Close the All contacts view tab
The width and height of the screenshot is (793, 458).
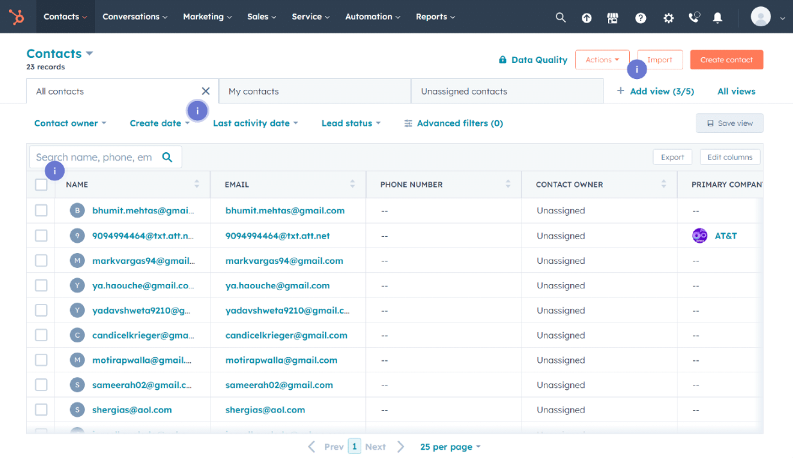pos(205,91)
